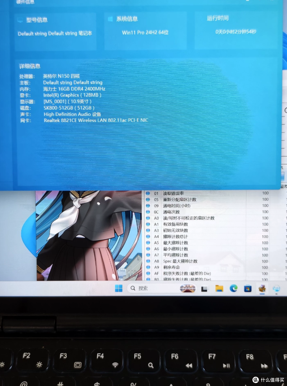This screenshot has width=287, height=386.
Task: Open Microsoft Store from the taskbar
Action: click(x=248, y=288)
